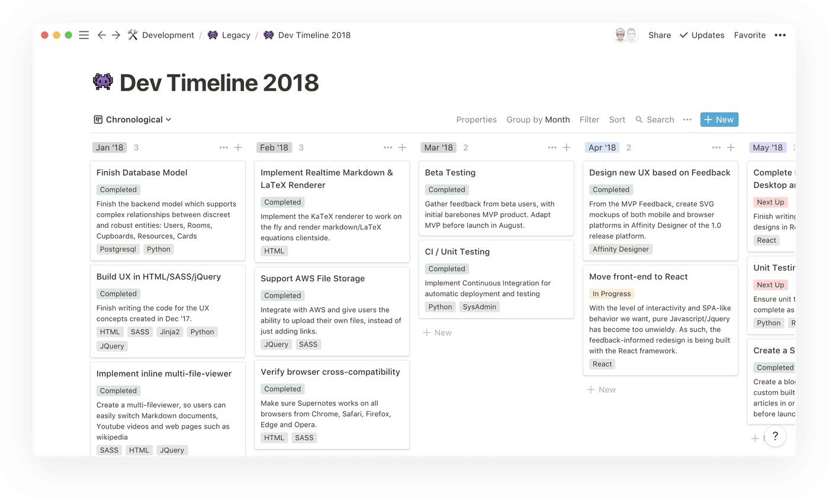Open the Group by Month settings
Image resolution: width=829 pixels, height=499 pixels.
[x=538, y=120]
